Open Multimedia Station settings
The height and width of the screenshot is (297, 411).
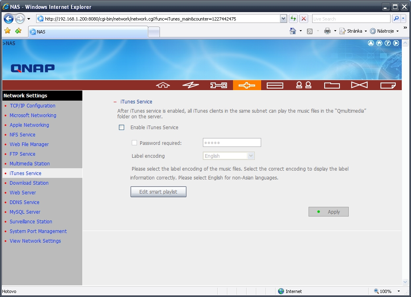(x=30, y=164)
